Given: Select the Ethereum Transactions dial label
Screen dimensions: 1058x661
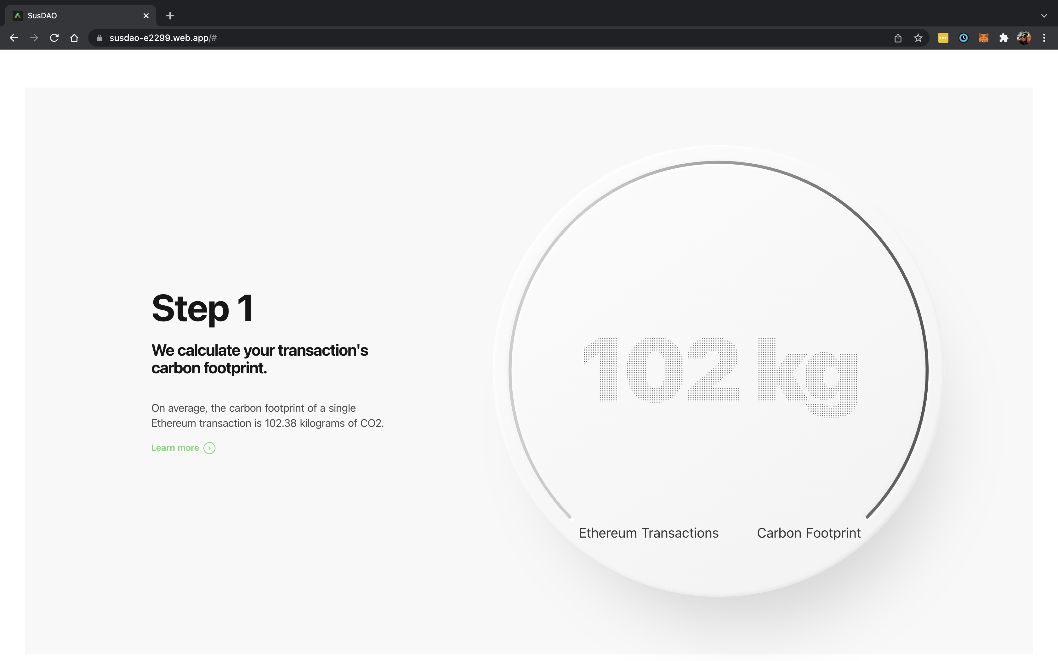Looking at the screenshot, I should coord(648,533).
